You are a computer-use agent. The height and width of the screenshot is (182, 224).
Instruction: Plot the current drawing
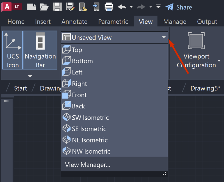(109, 7)
